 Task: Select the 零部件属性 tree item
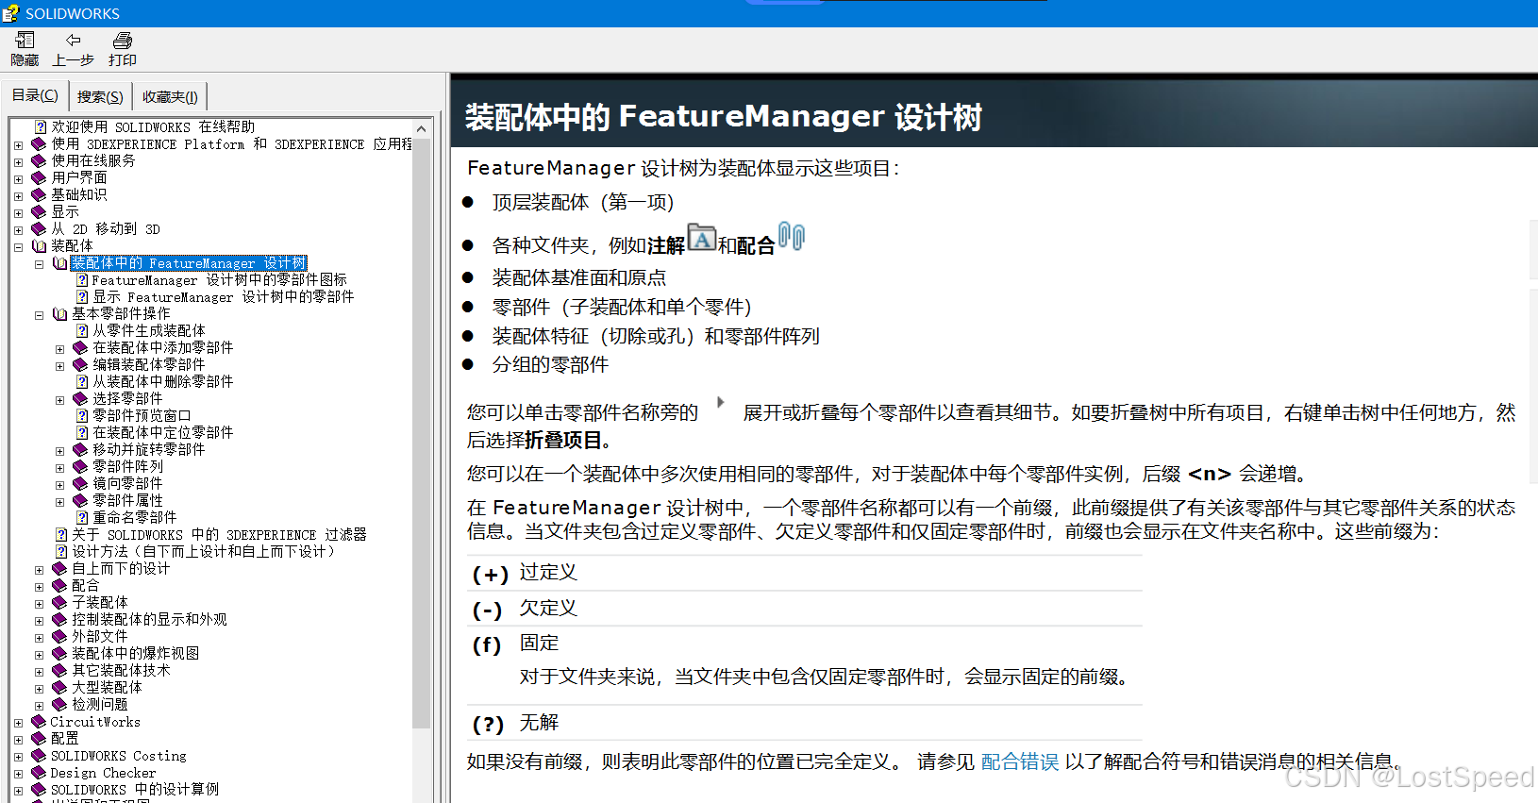point(127,500)
